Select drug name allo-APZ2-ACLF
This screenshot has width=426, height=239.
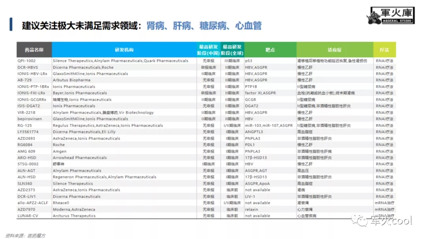(x=33, y=203)
